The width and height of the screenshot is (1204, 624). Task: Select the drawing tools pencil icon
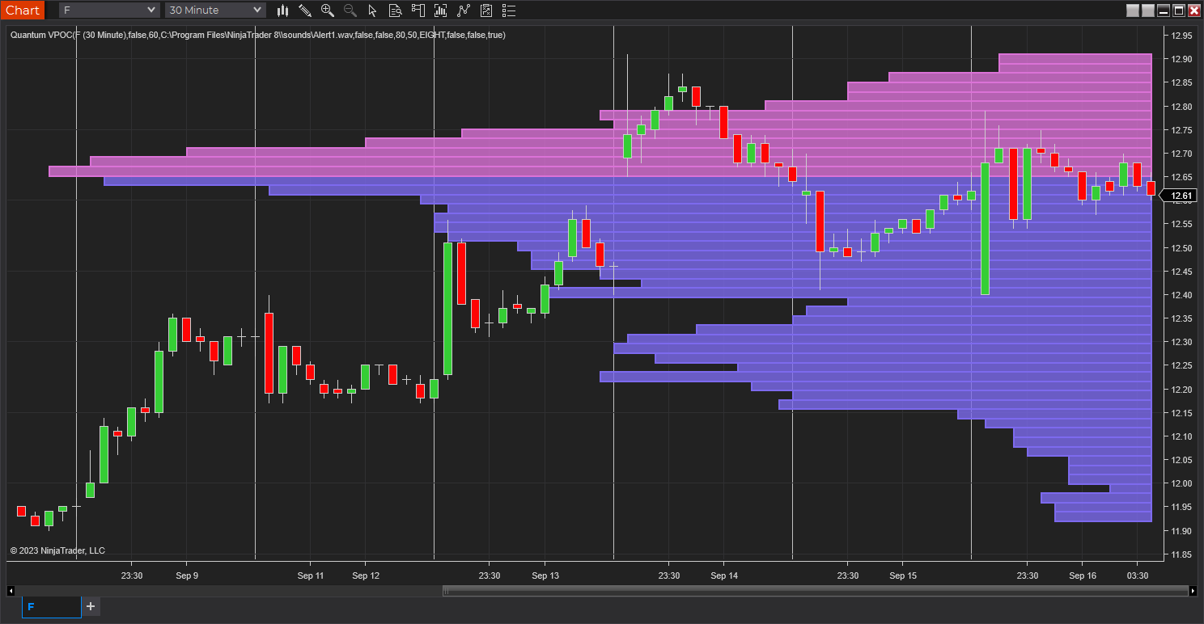[x=305, y=11]
